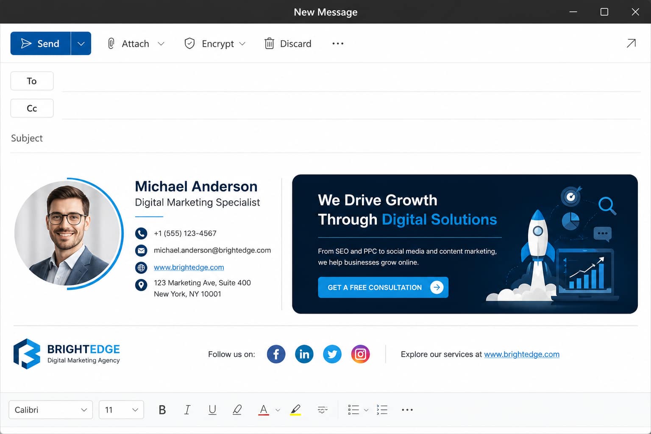Image resolution: width=651 pixels, height=434 pixels.
Task: Click the globe website icon in signature
Action: click(141, 267)
